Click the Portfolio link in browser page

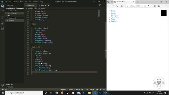coord(115,17)
